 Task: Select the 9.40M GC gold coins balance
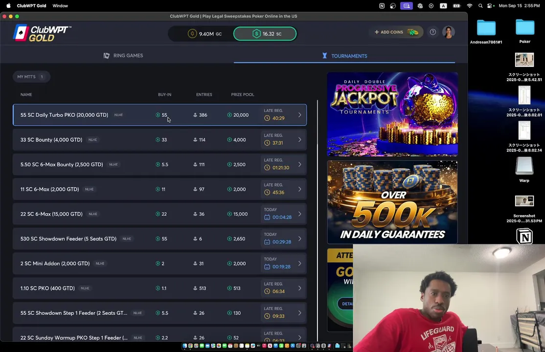pos(204,34)
